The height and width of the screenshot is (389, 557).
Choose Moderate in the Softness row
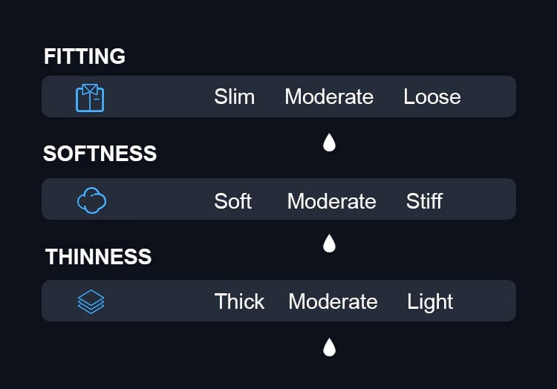331,201
